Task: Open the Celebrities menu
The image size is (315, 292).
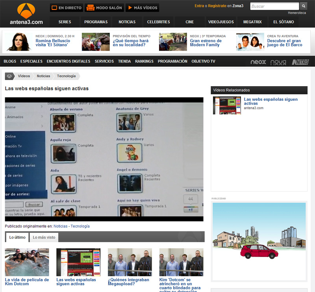Action: [x=158, y=22]
